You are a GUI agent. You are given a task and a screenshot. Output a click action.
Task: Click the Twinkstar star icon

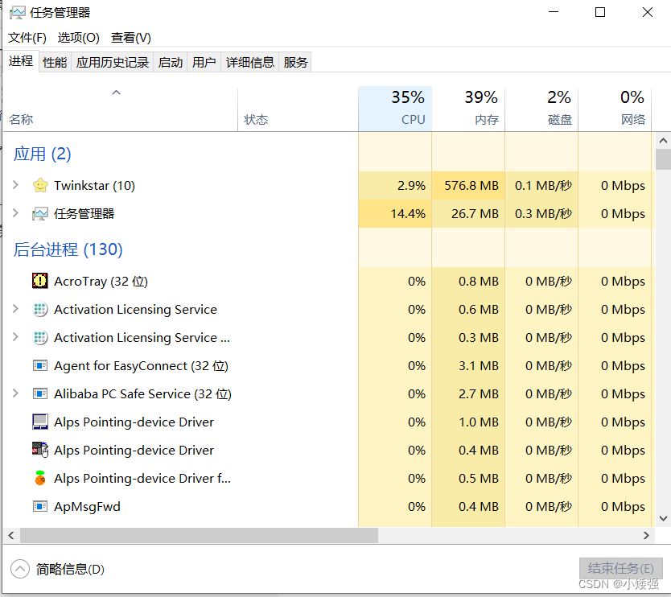point(40,185)
